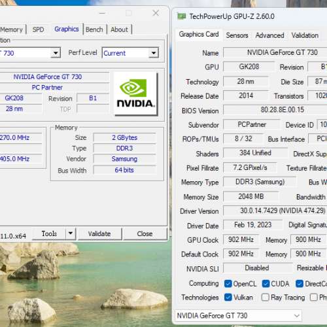Click the Disabled NVIDIA SLI value
Screen dimensions: 327x327
(257, 268)
